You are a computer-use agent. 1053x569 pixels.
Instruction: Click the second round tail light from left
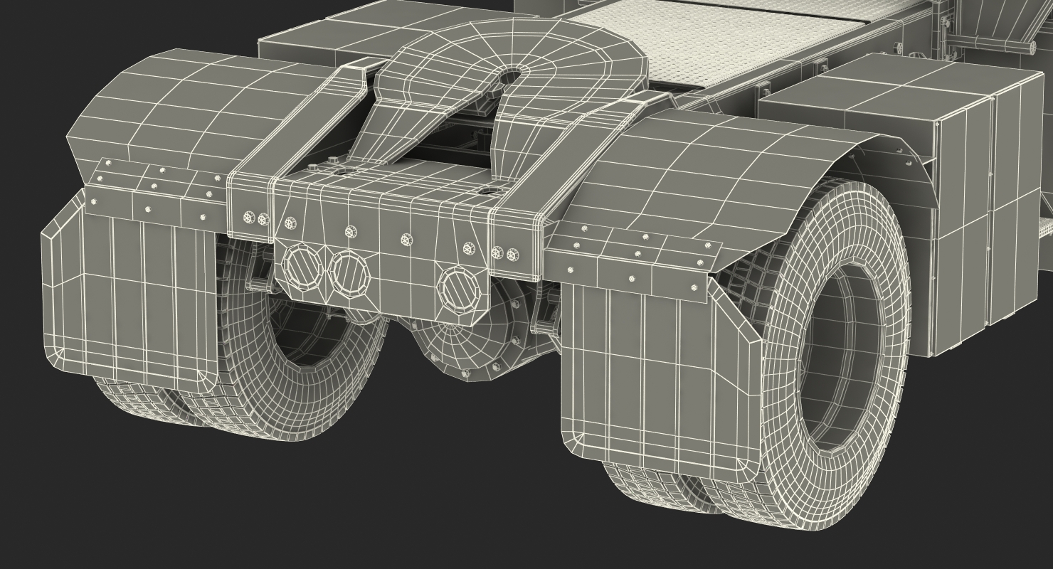click(349, 273)
